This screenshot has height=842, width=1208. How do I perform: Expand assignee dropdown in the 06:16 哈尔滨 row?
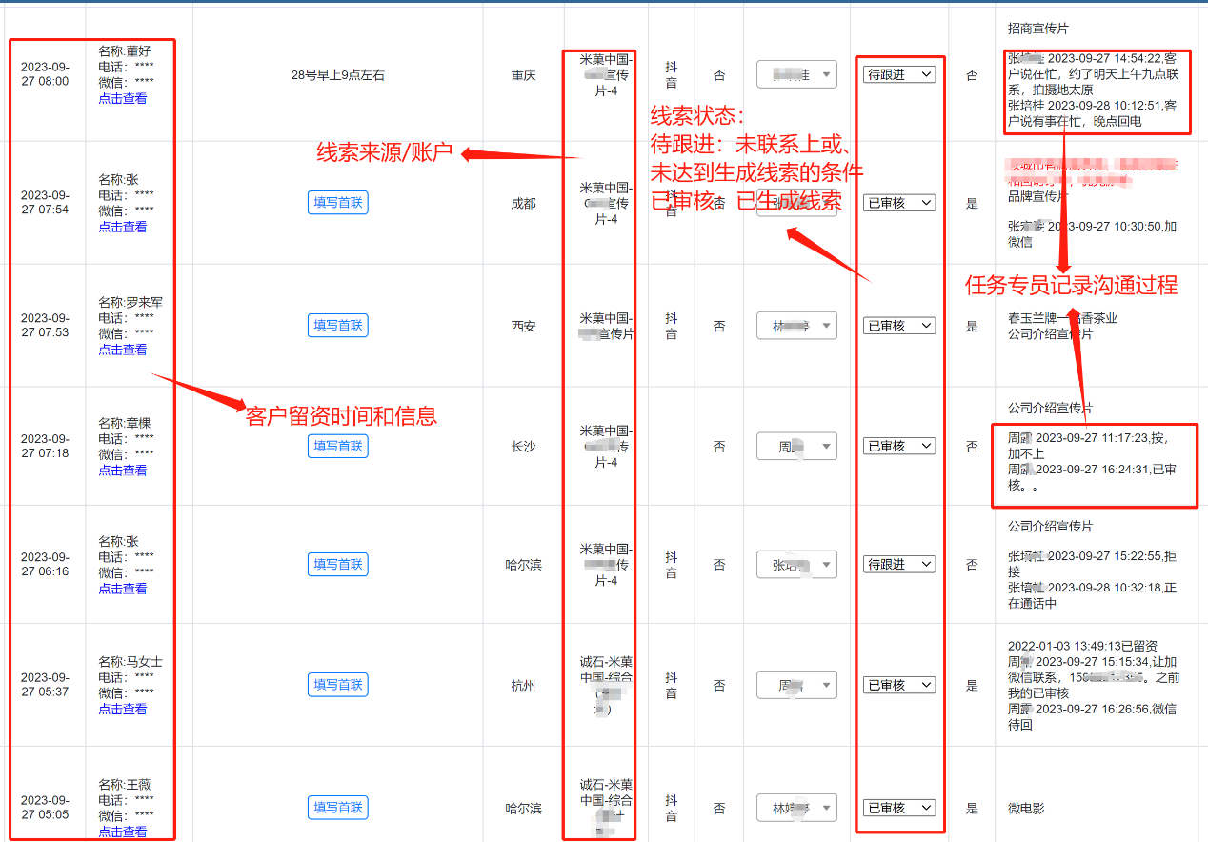796,565
